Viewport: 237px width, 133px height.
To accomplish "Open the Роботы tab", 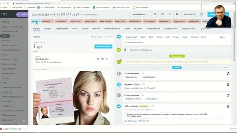I will [x=96, y=28].
